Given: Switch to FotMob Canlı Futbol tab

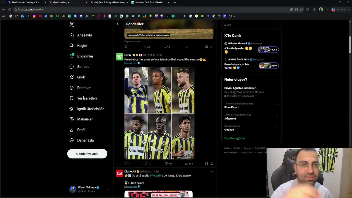Looking at the screenshot, I should point(150,2).
